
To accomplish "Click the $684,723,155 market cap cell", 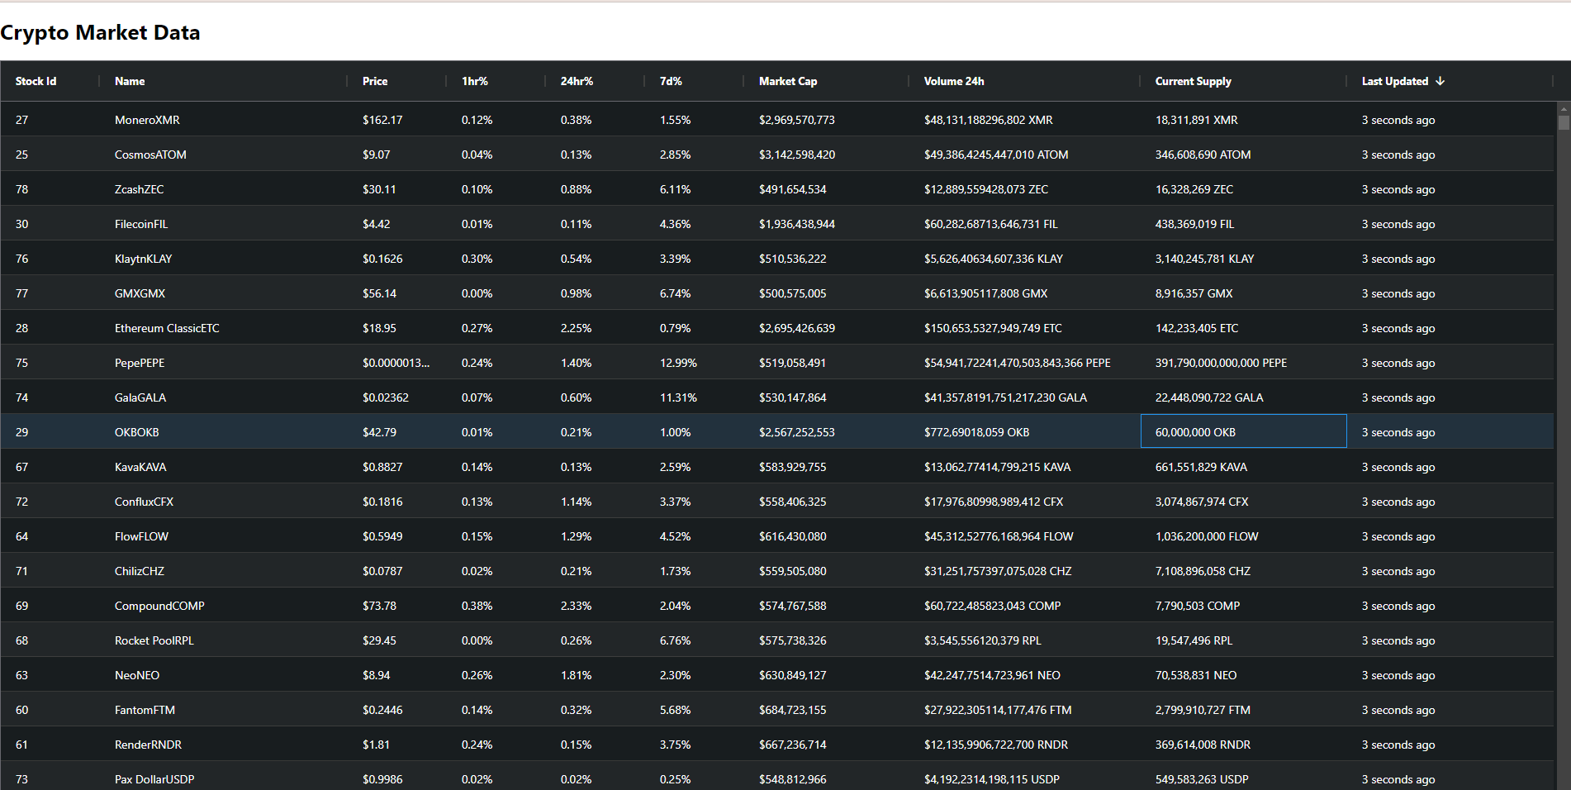I will click(827, 710).
